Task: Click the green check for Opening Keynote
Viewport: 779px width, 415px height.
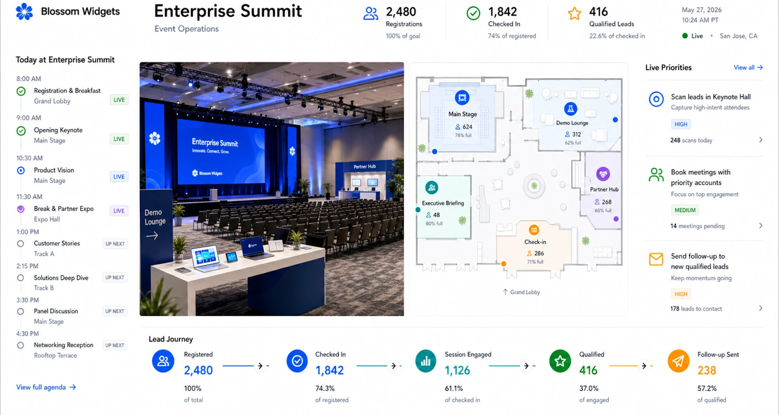Action: click(21, 131)
